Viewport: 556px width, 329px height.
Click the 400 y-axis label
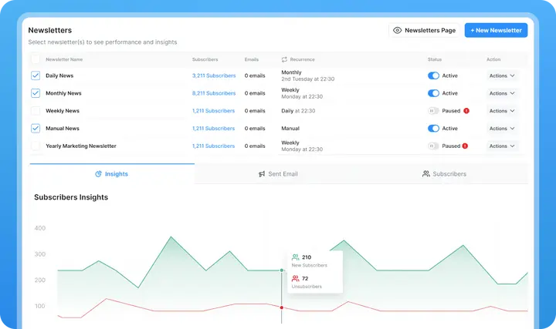click(x=39, y=228)
